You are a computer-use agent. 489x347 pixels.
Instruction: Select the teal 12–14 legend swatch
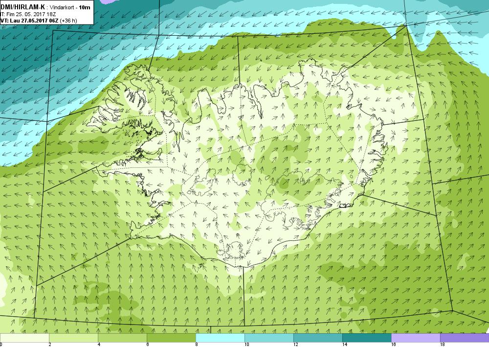[x=318, y=338]
